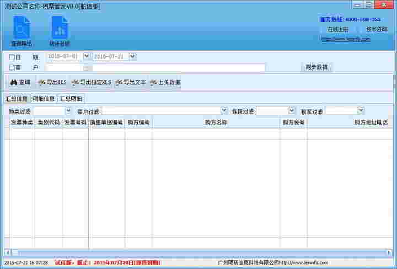
Task: Click the 购方编号 column header
Action: 139,123
